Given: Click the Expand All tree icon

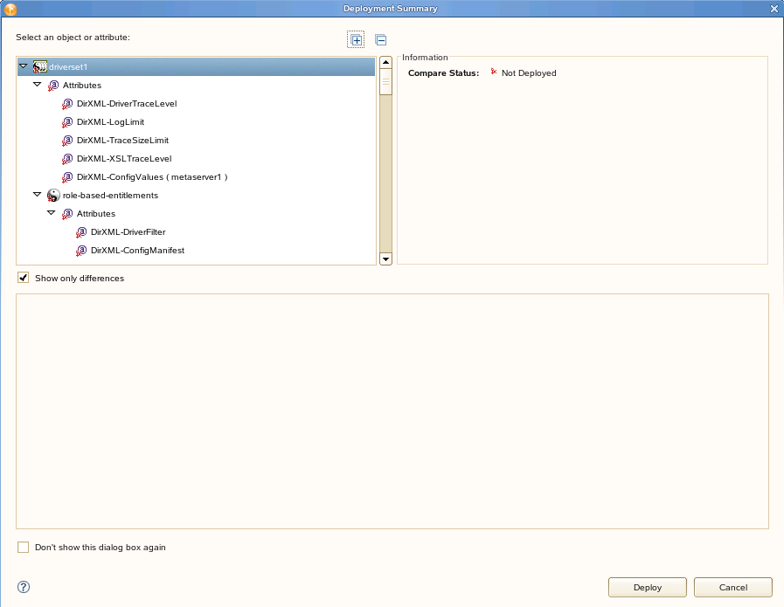Looking at the screenshot, I should [x=356, y=40].
